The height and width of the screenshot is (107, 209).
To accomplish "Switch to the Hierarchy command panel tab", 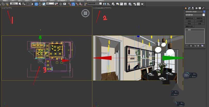I will 193,8.
